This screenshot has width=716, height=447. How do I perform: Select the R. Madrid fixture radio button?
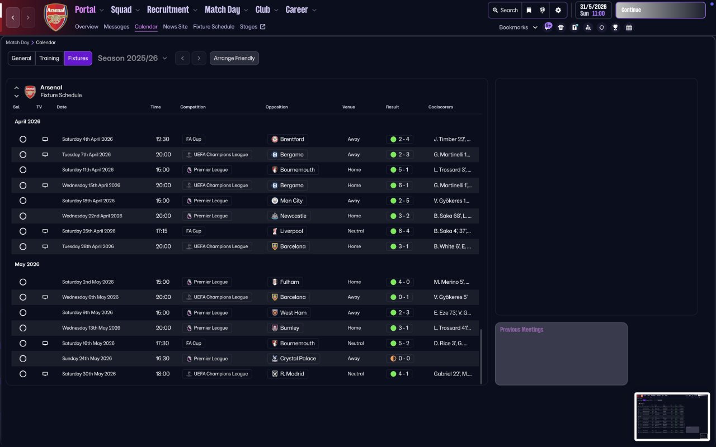coord(23,374)
